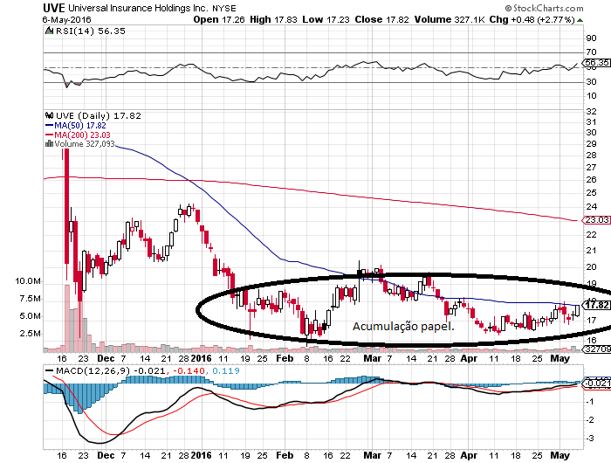Click the 56.35 RSI value tag on right axis
This screenshot has height=463, width=611.
click(596, 62)
